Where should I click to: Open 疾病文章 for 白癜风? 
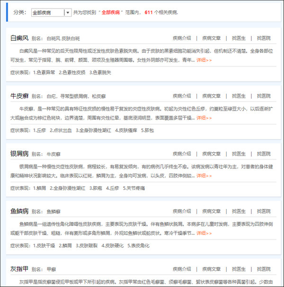tap(212, 38)
